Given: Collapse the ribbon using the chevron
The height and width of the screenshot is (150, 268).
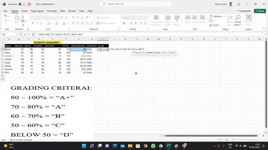Looking at the screenshot, I should (x=264, y=29).
